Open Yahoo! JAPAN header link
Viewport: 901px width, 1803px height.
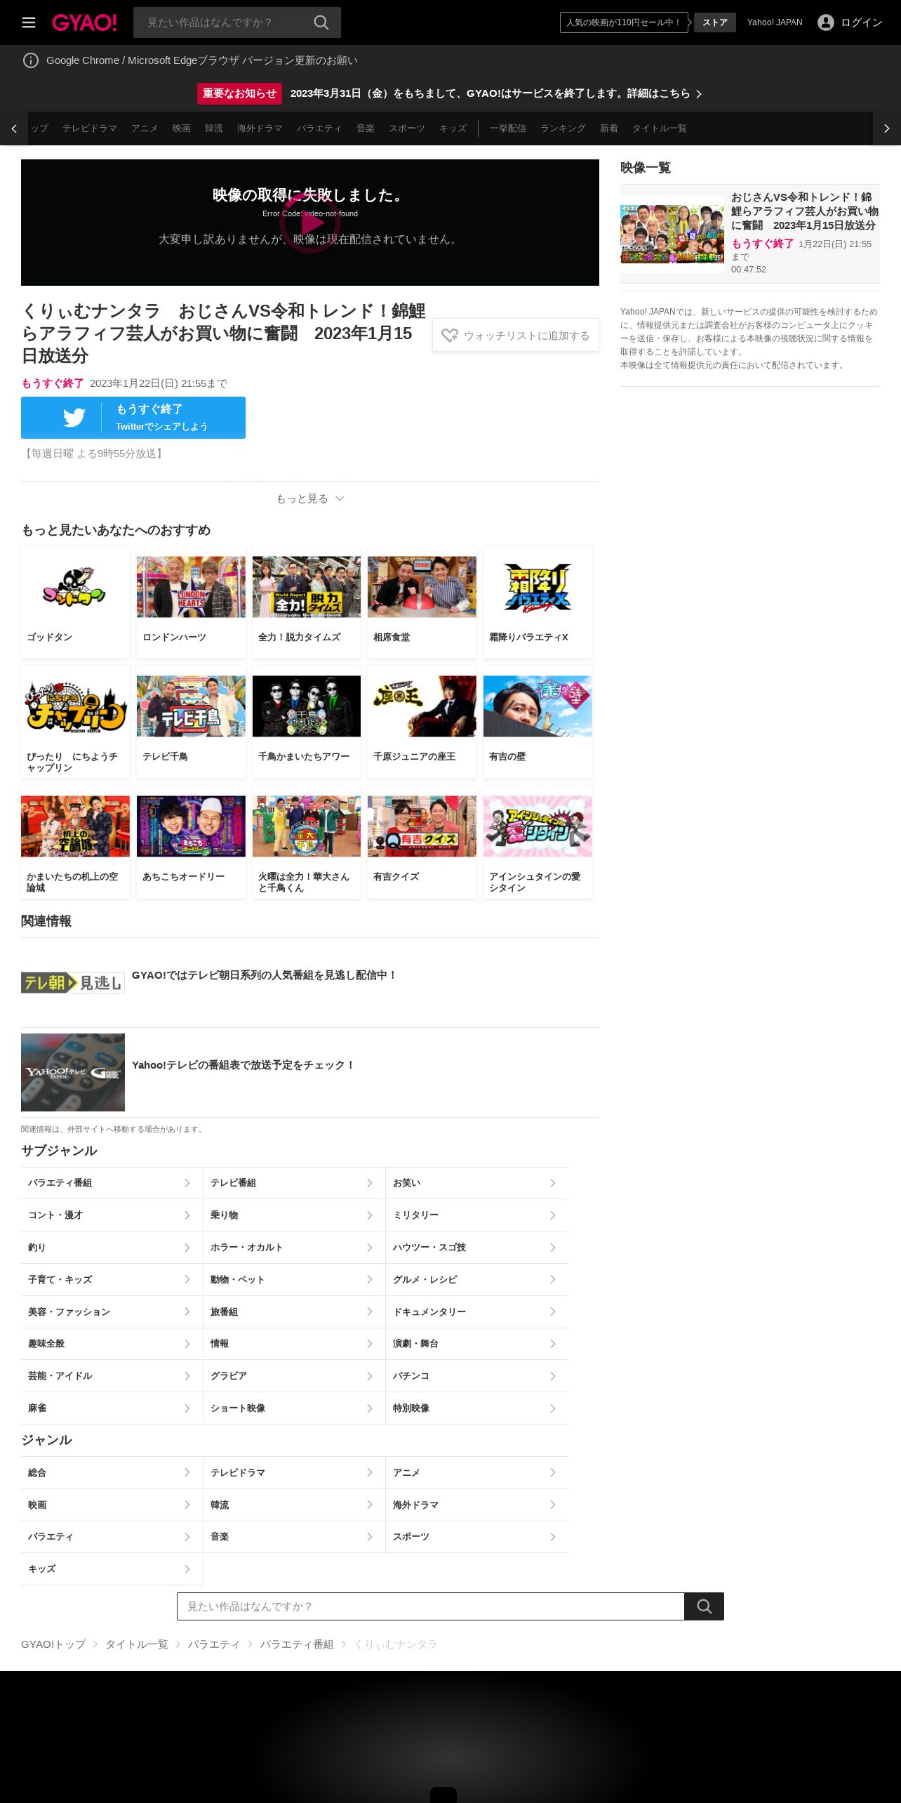coord(775,22)
